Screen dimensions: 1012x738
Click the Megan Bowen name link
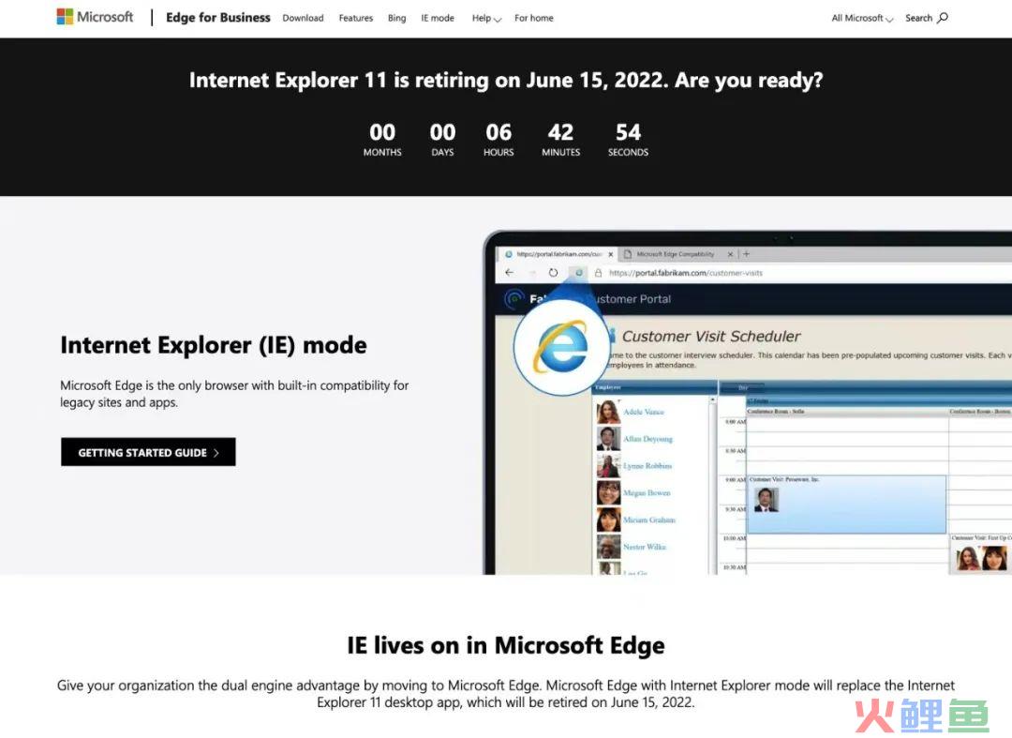pos(647,492)
